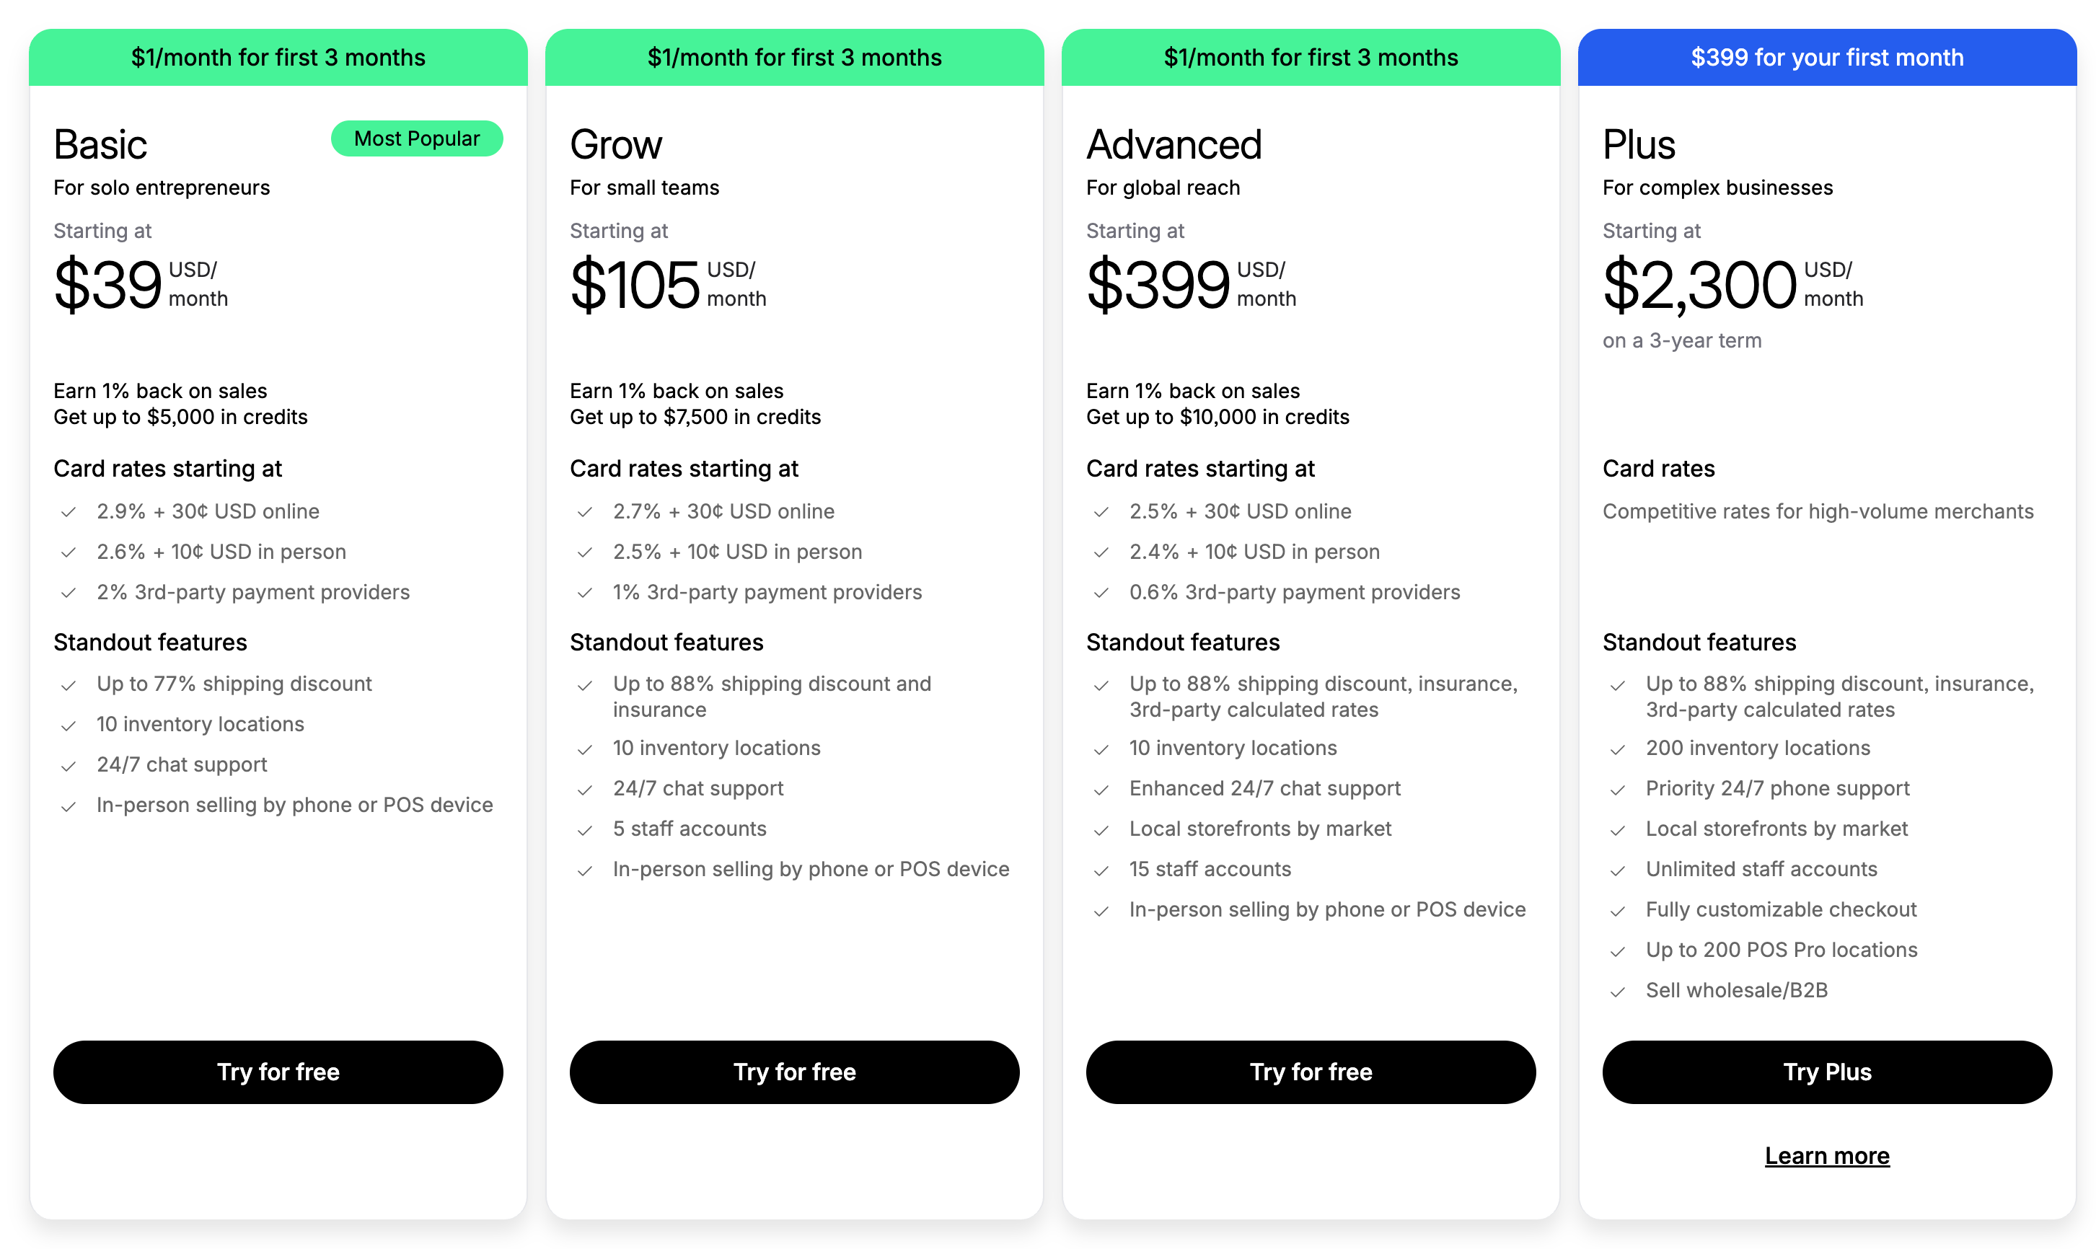
Task: Click checkmark beside 0.6% 3rd-party payment providers
Action: [1100, 593]
